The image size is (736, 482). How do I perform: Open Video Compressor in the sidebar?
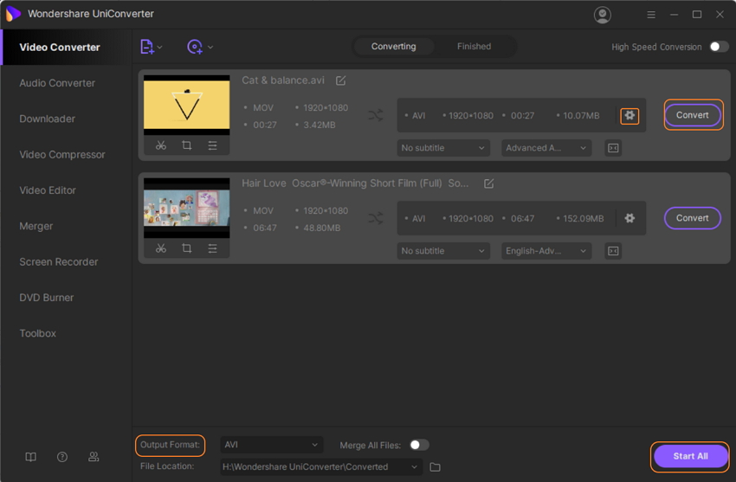click(62, 155)
